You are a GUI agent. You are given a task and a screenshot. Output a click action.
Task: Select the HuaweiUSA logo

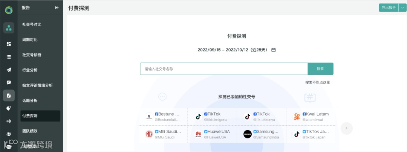point(198,134)
